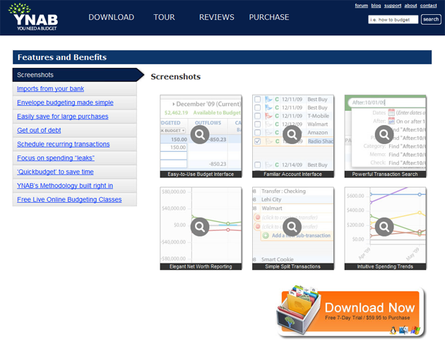Open YNAB's Methodology built right in
The width and height of the screenshot is (445, 349).
click(x=65, y=186)
